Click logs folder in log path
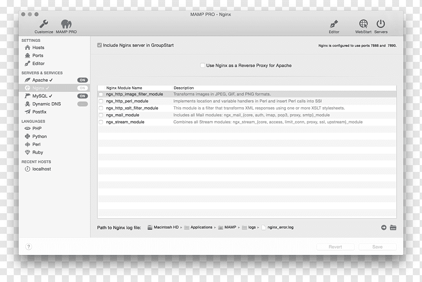 pos(249,227)
